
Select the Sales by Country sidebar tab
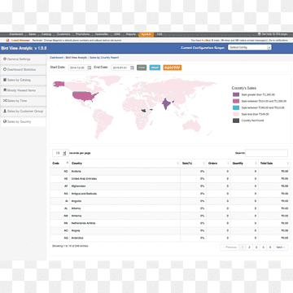click(24, 121)
